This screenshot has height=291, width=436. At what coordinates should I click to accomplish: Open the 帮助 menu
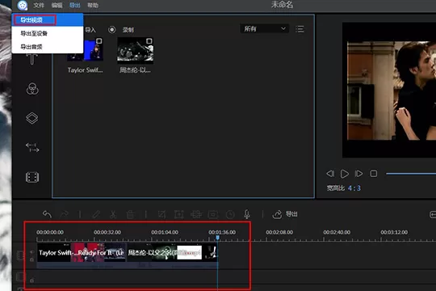pos(93,6)
